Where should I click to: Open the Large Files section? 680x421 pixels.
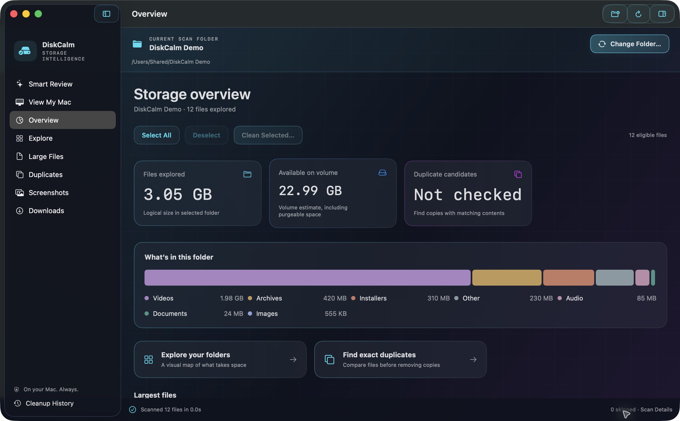point(62,156)
